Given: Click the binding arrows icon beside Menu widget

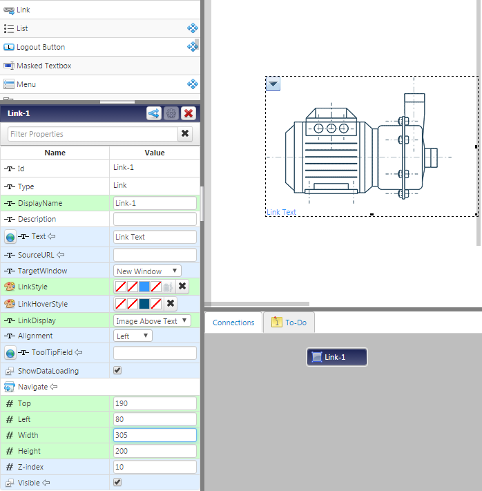Looking at the screenshot, I should [192, 84].
